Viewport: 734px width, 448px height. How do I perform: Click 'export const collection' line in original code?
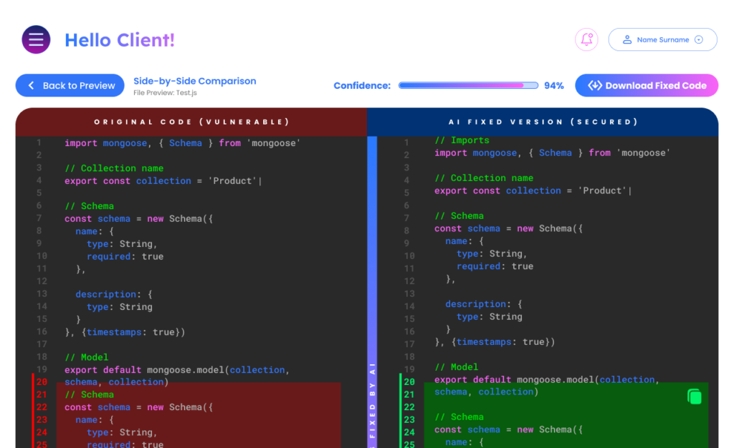pos(163,181)
